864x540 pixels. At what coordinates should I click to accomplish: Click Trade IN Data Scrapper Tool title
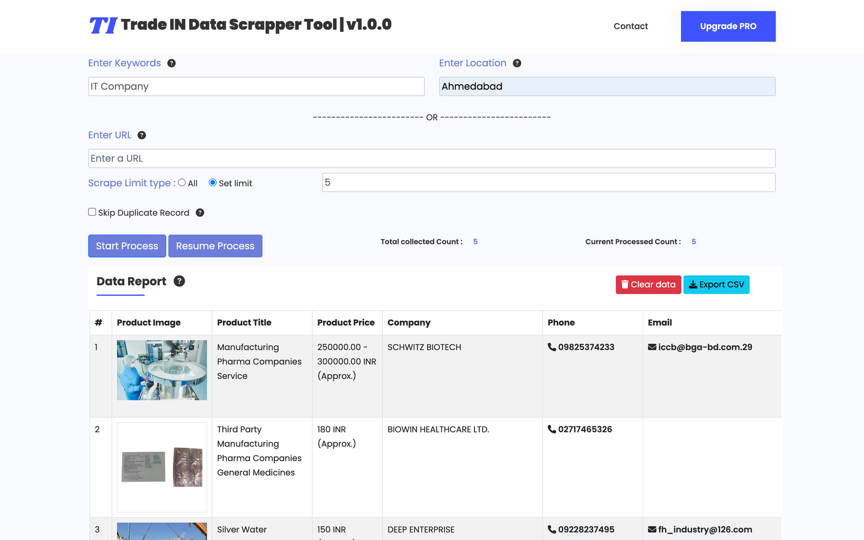pos(256,25)
